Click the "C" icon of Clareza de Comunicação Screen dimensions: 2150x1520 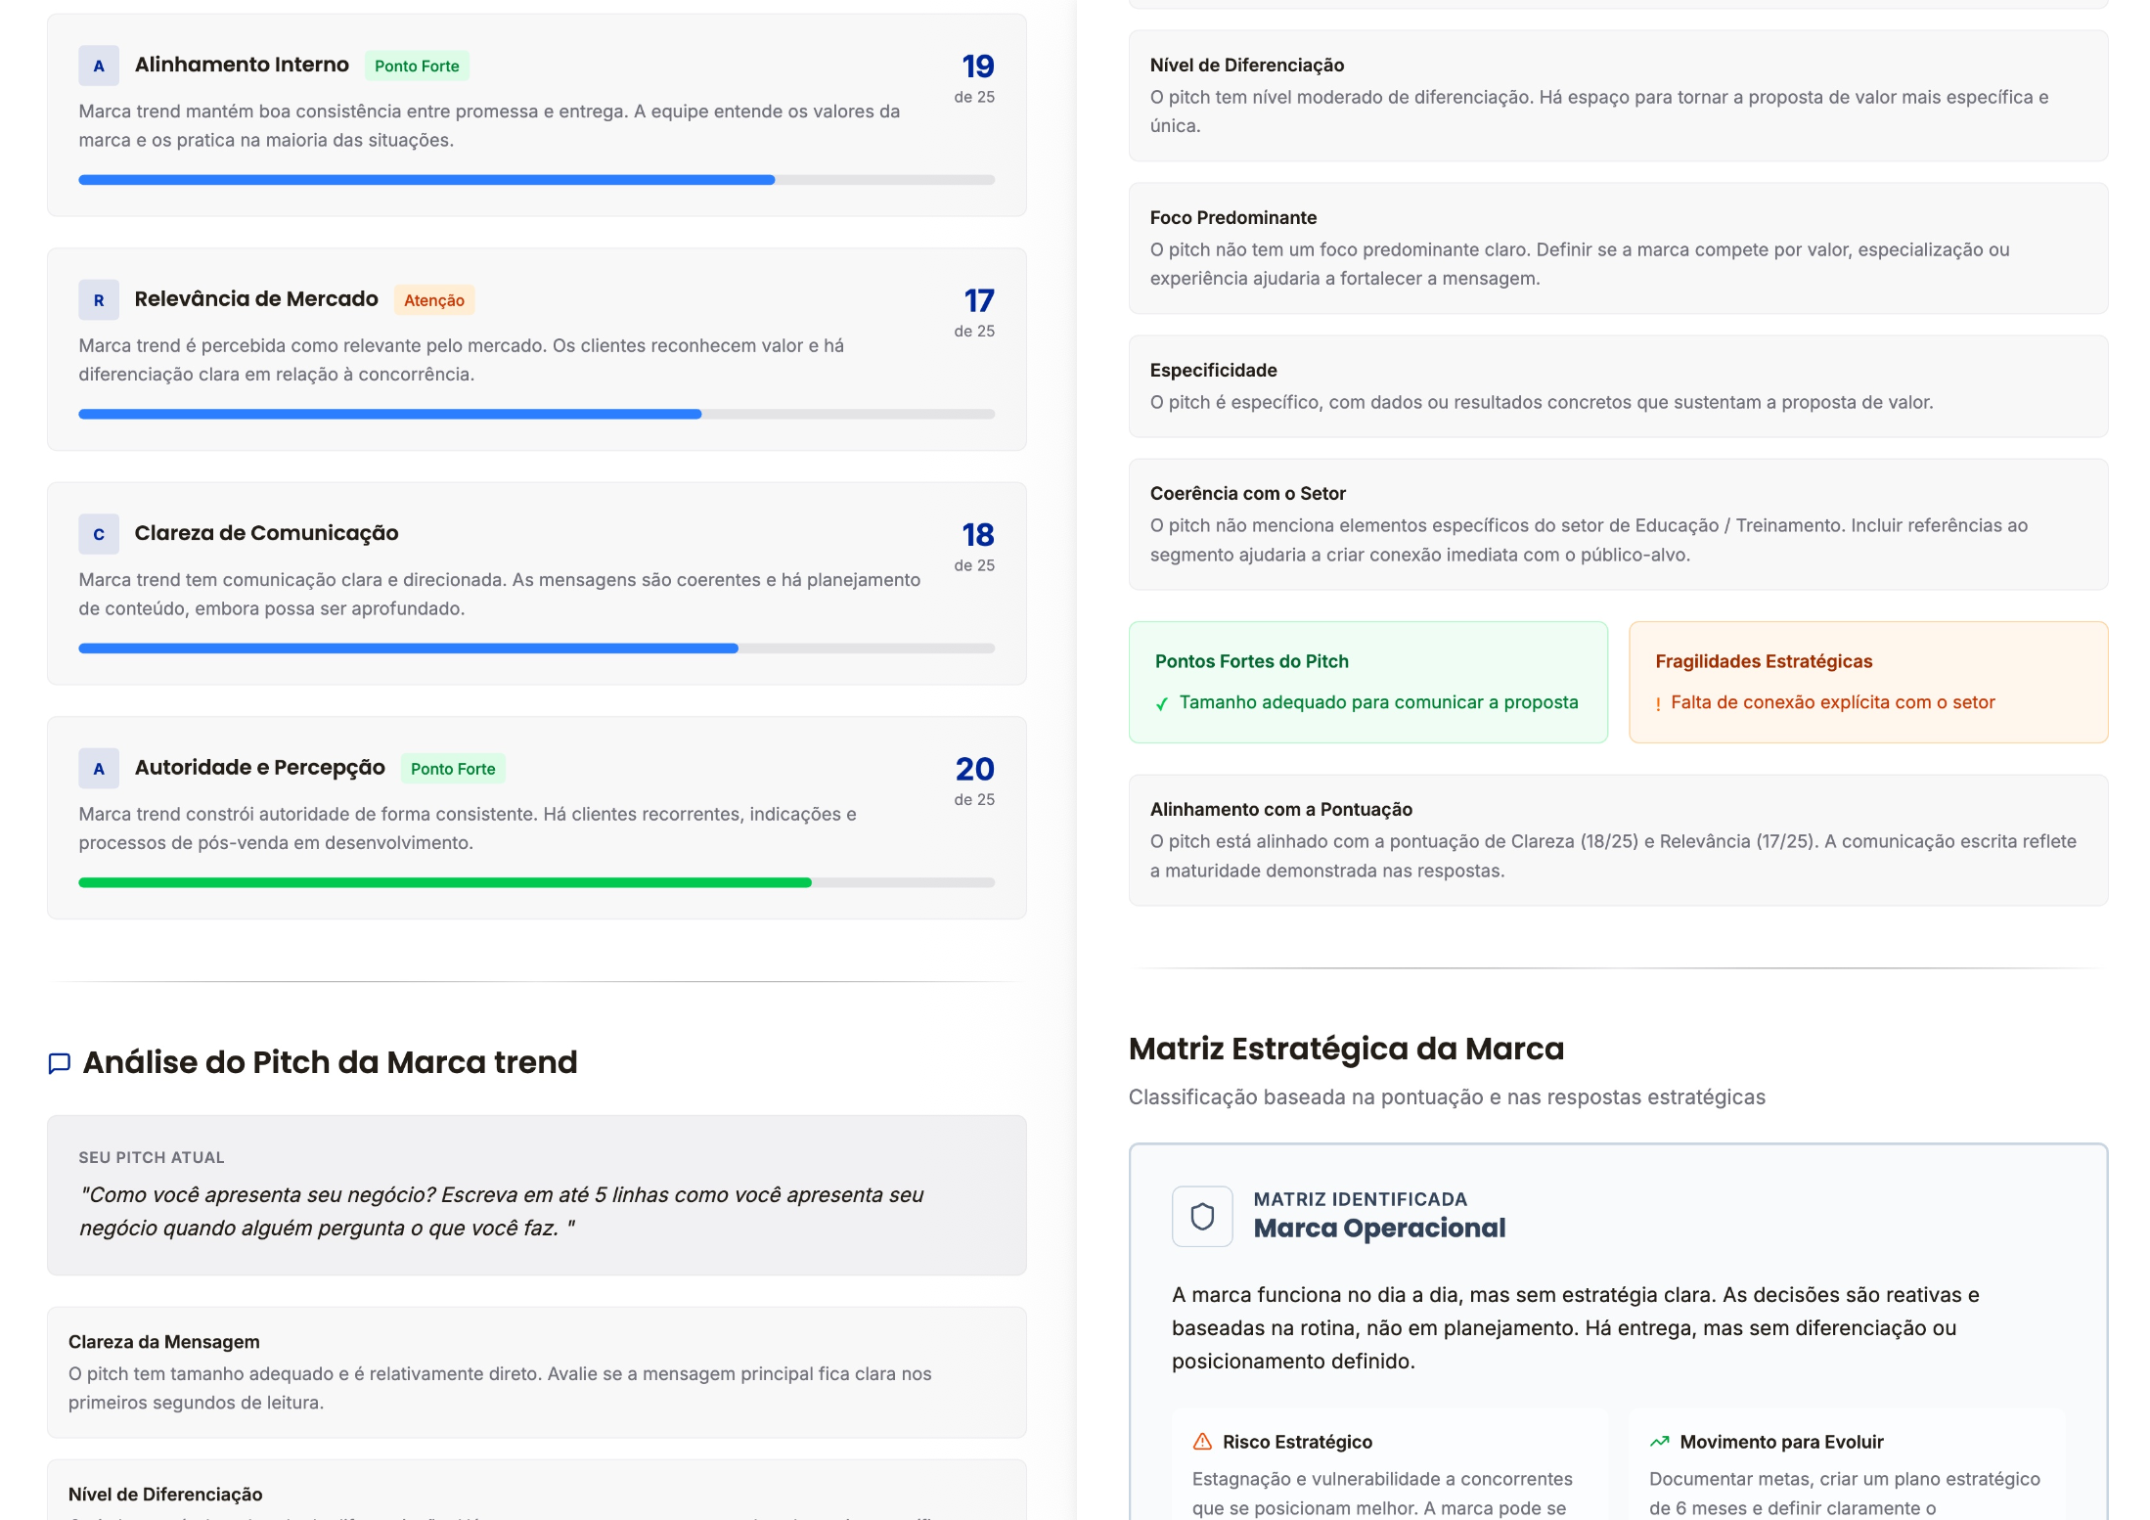pyautogui.click(x=98, y=534)
